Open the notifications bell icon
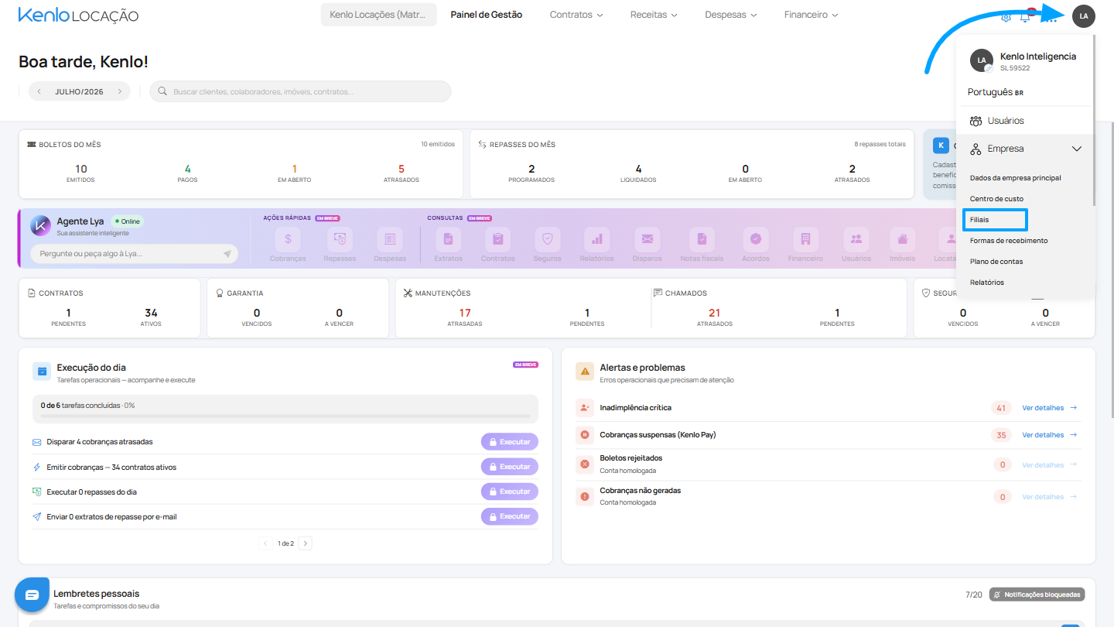The width and height of the screenshot is (1114, 627). coord(1026,16)
